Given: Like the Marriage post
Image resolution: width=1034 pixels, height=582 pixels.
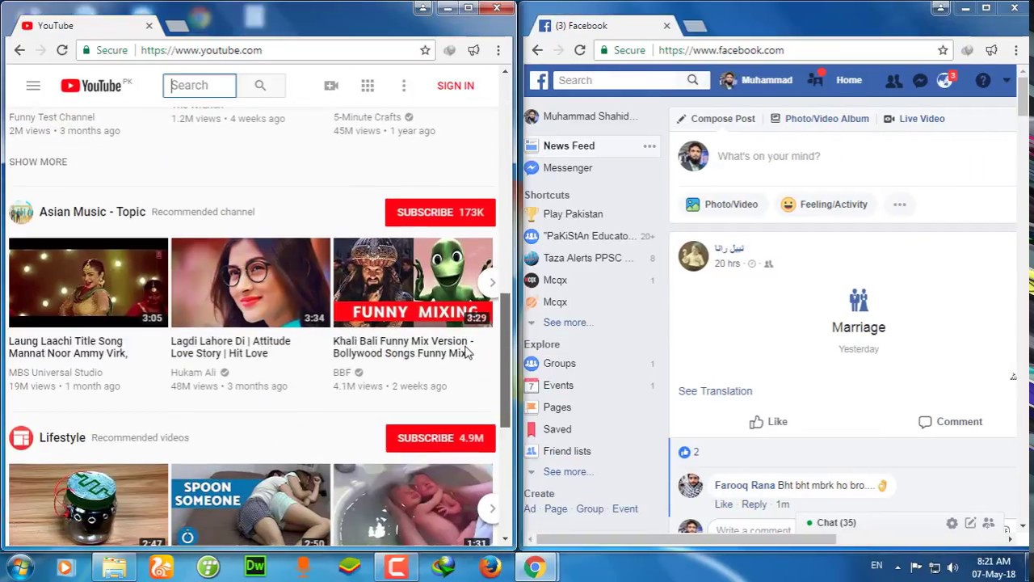Looking at the screenshot, I should click(768, 422).
